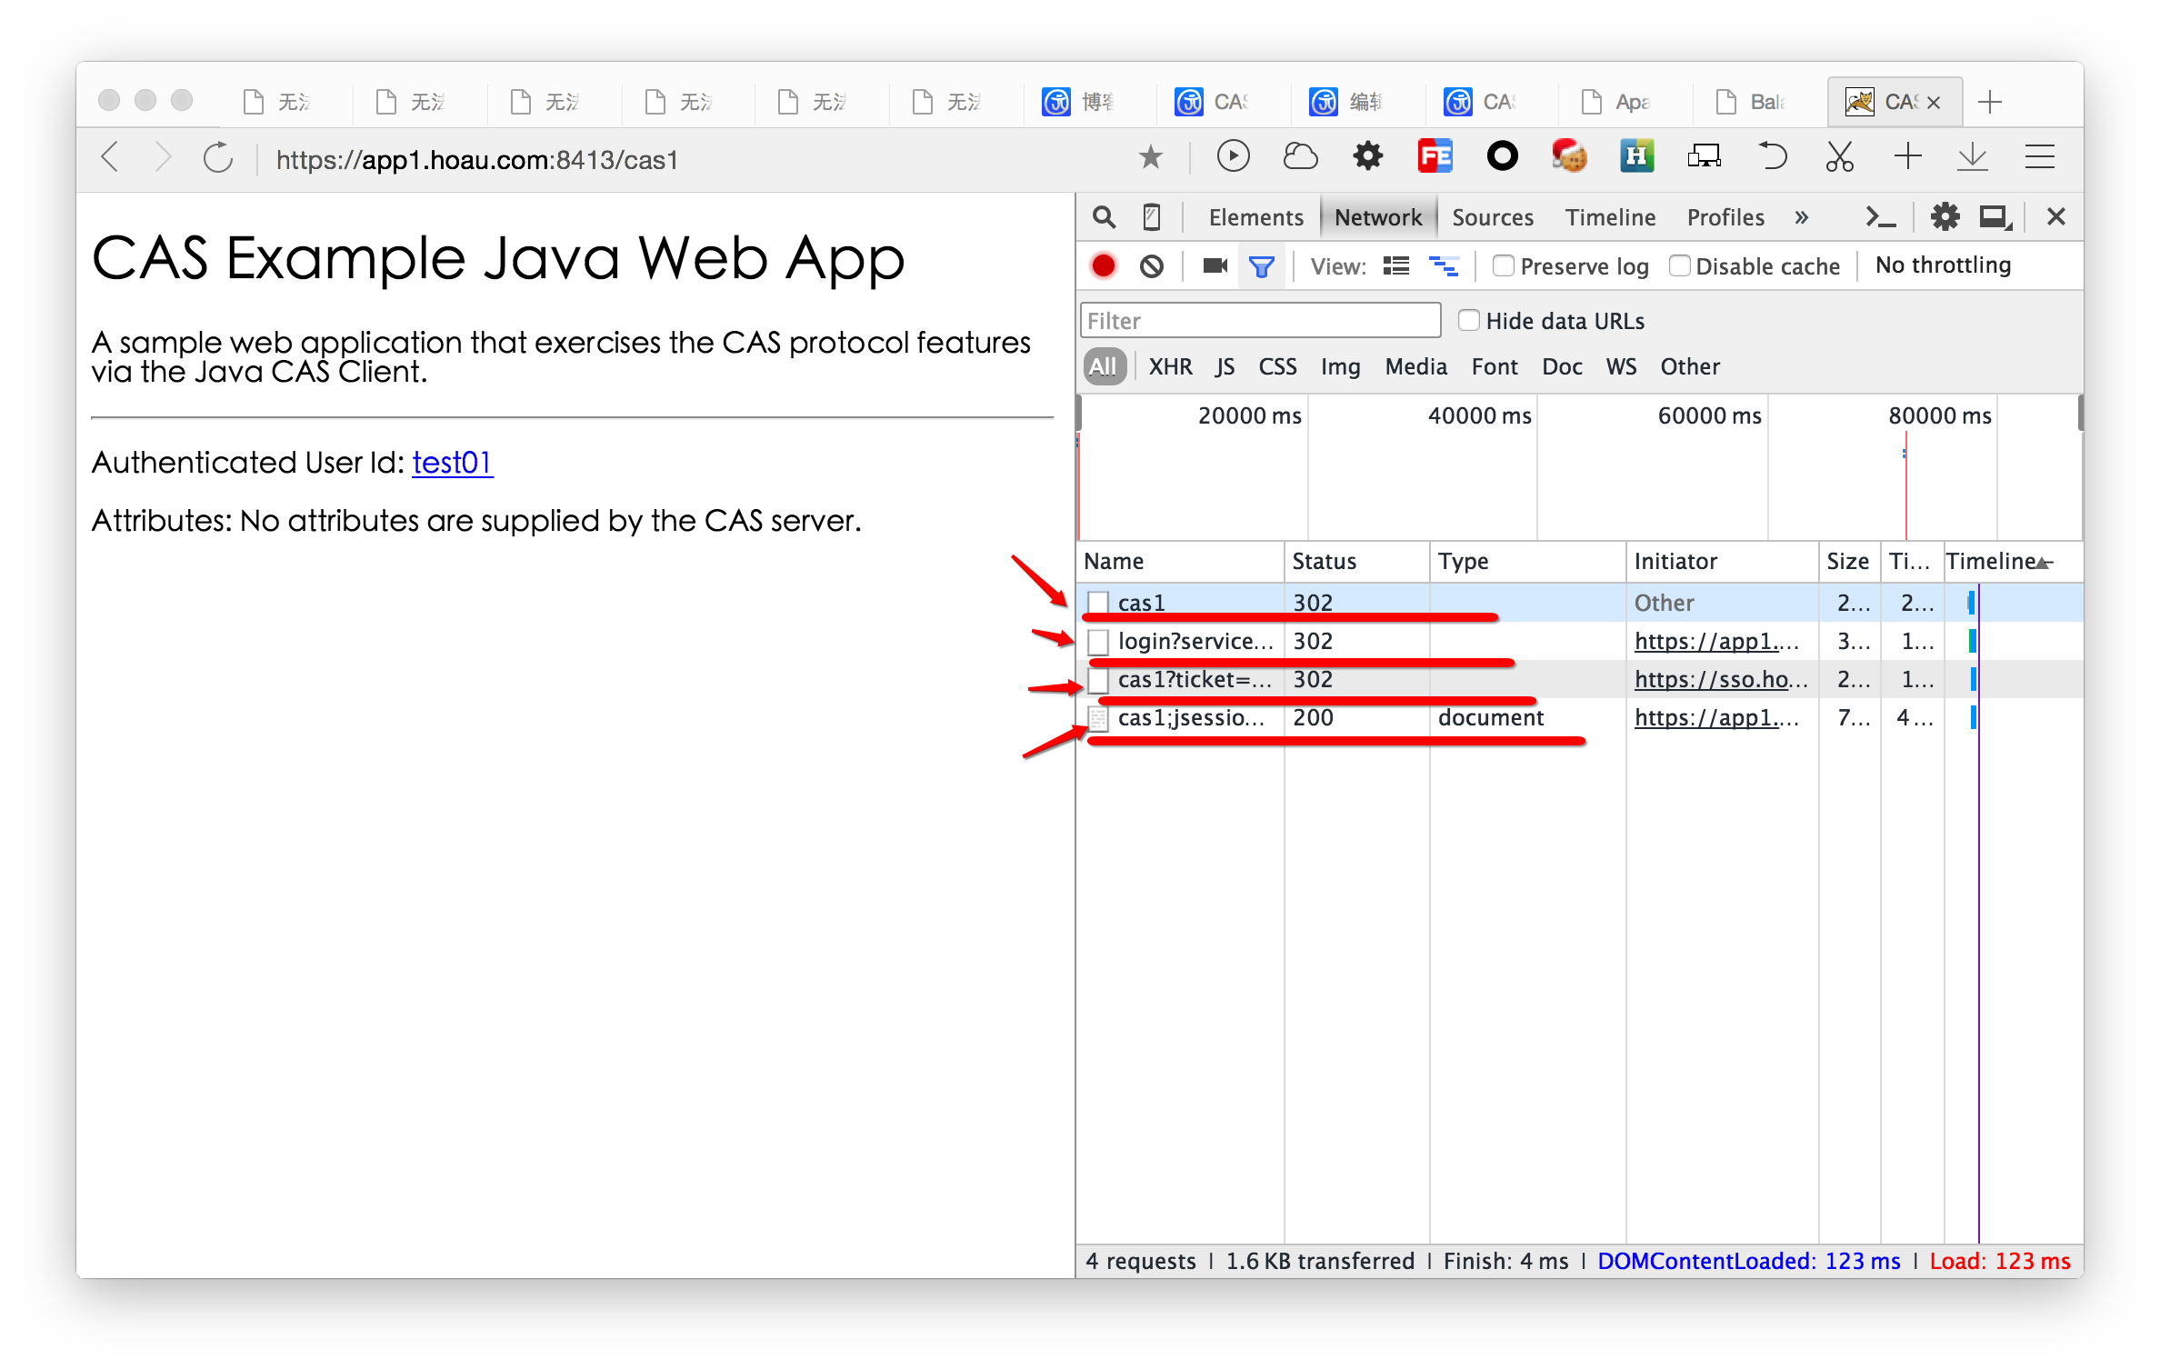Open DevTools settings gear icon
Screen dimensions: 2160x1369
(x=1945, y=216)
